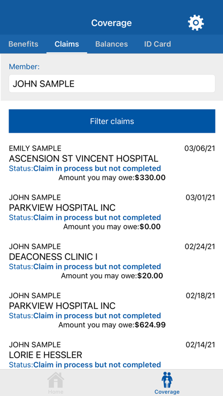Tap the Coverage family icon
Image resolution: width=223 pixels, height=396 pixels.
(167, 379)
